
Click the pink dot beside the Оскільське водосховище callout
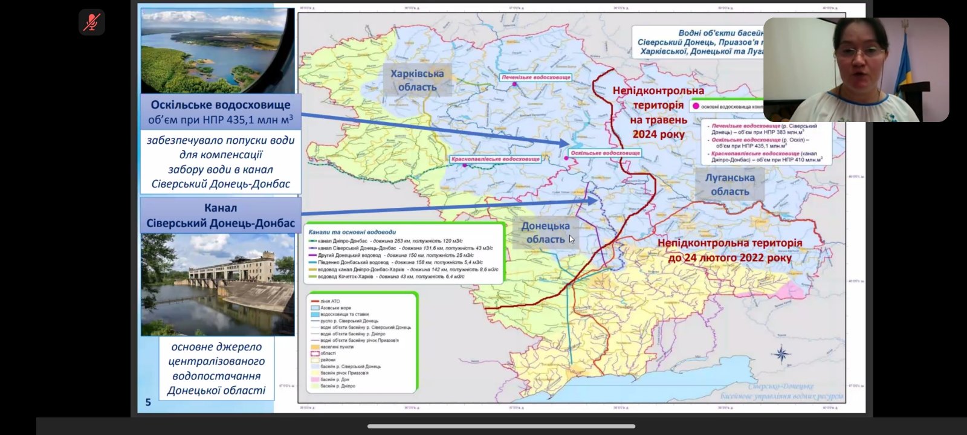[x=566, y=158]
